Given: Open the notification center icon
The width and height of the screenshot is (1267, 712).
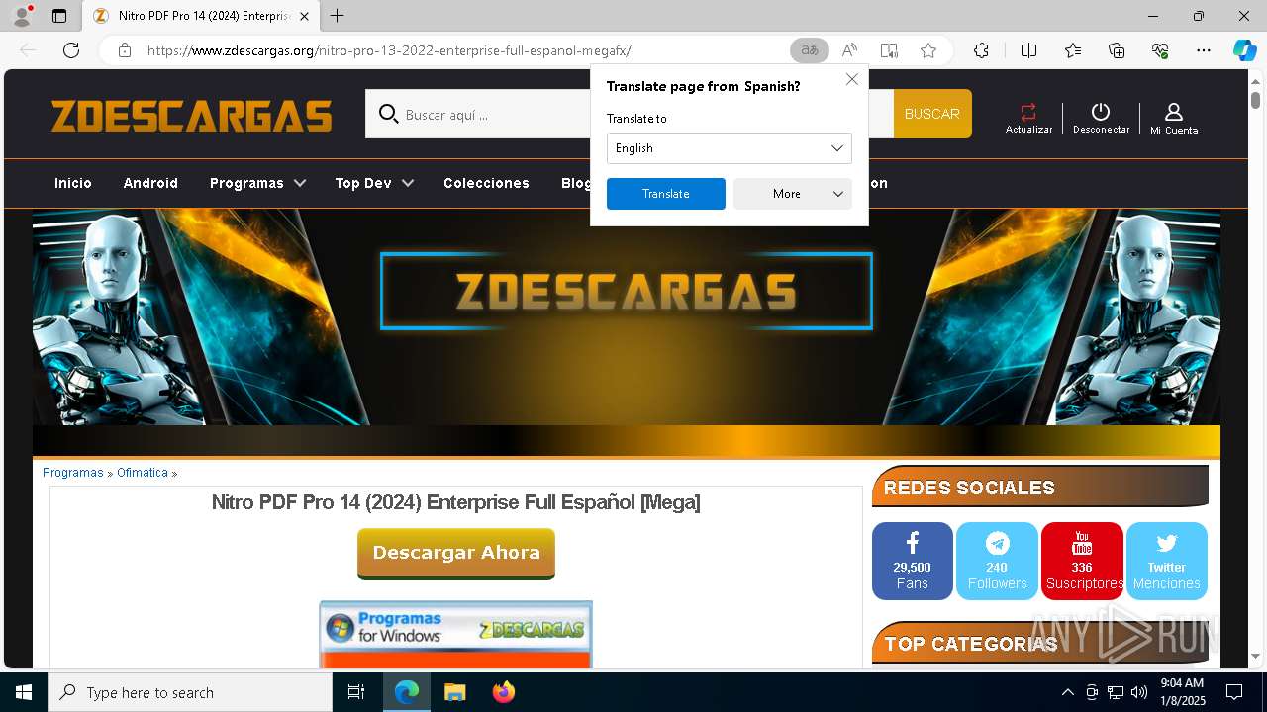Looking at the screenshot, I should [x=1234, y=692].
